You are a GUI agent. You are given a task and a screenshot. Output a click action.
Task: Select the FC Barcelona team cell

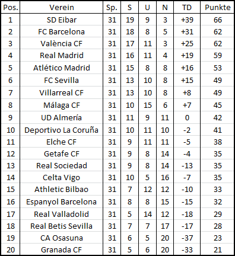click(x=62, y=31)
